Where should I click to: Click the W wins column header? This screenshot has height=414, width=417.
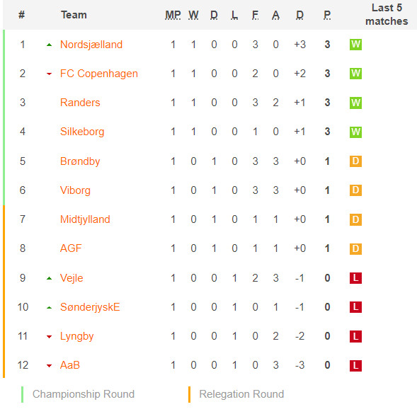(x=193, y=15)
